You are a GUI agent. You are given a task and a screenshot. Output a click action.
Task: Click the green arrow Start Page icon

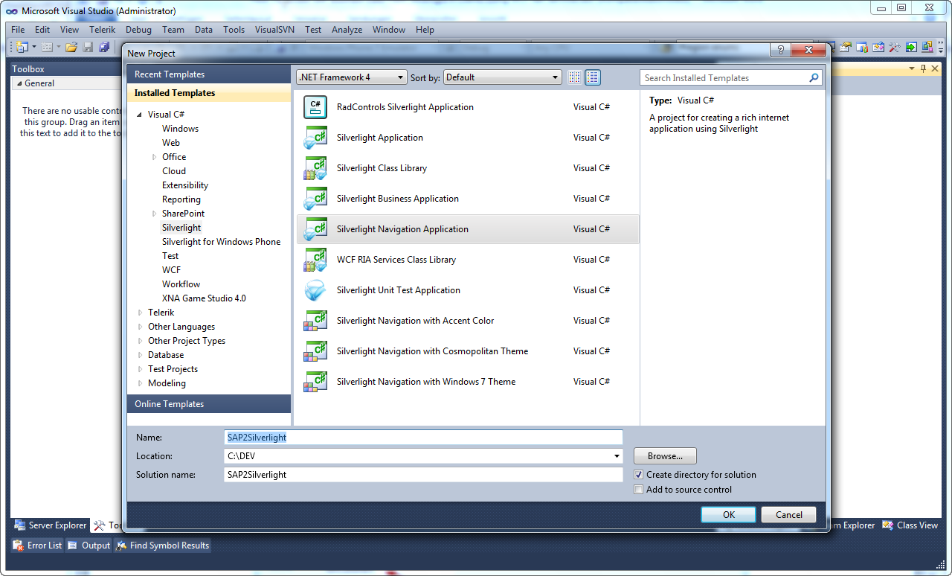[x=911, y=47]
